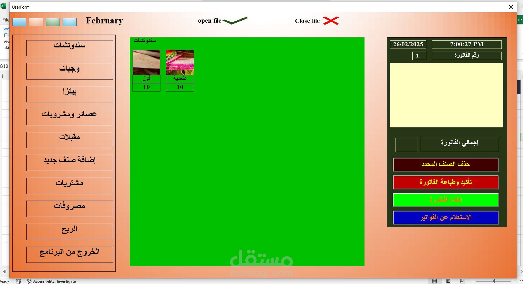Open the عصائر ومشروبات category
523x284 pixels.
pos(70,117)
